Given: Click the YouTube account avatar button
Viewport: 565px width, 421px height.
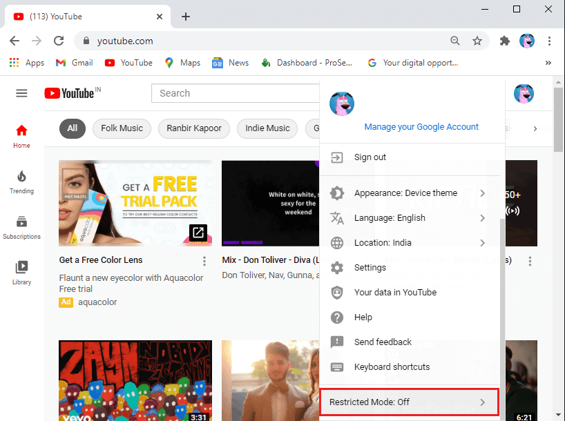Looking at the screenshot, I should tap(524, 93).
